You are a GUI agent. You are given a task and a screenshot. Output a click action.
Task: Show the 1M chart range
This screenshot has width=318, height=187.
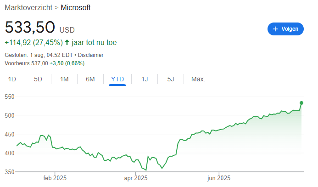[x=64, y=79]
